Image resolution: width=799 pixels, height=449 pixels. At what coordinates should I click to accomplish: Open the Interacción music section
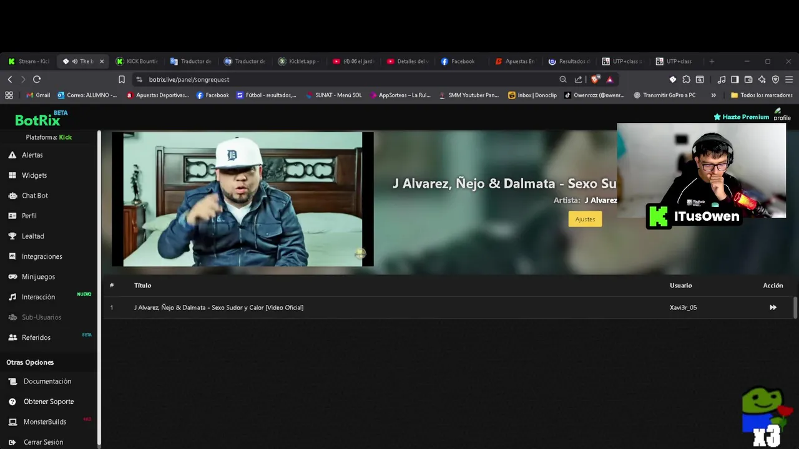[38, 297]
